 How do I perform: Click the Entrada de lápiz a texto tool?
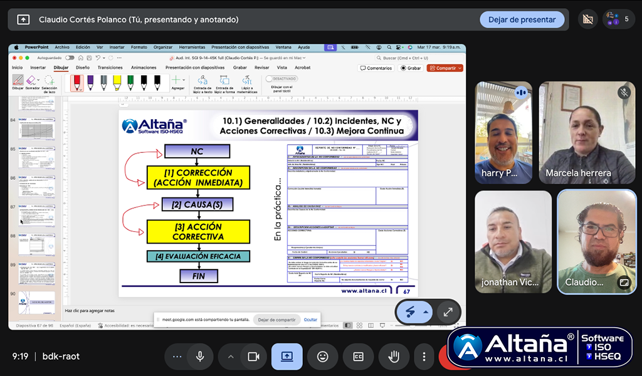click(203, 83)
